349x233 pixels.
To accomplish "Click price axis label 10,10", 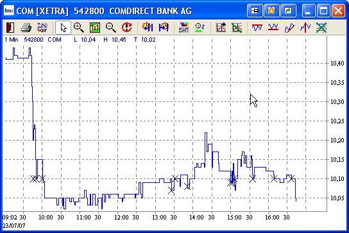I will point(337,178).
